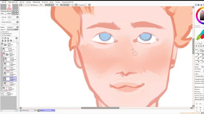Enable Прикрепление слоя (clipping group) checkbox

click(x=1, y=34)
